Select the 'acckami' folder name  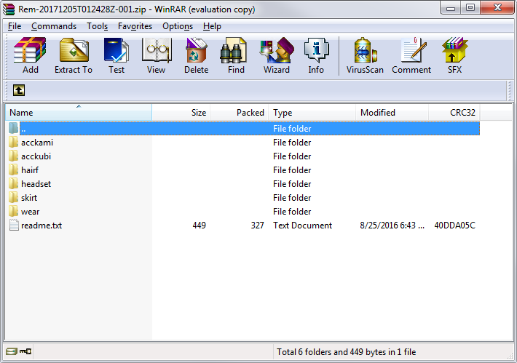[37, 143]
